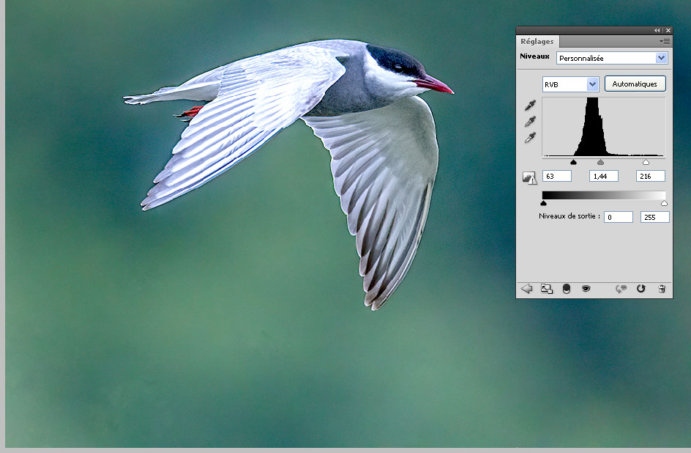The height and width of the screenshot is (453, 691).
Task: Collapse the Réglages panel to icons
Action: point(657,31)
